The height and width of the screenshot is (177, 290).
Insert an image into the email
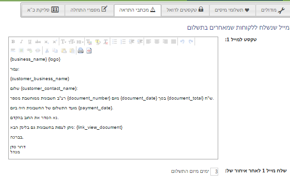pos(21,51)
